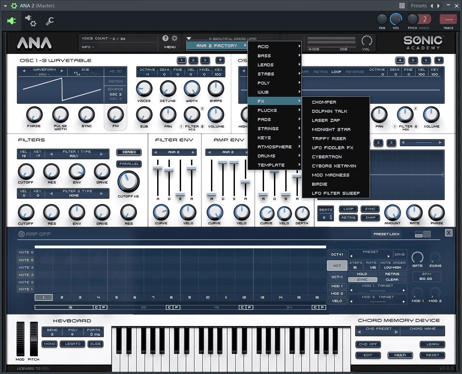Image resolution: width=462 pixels, height=374 pixels.
Task: Click the Filter 1 CUTOFF knob
Action: click(x=26, y=172)
